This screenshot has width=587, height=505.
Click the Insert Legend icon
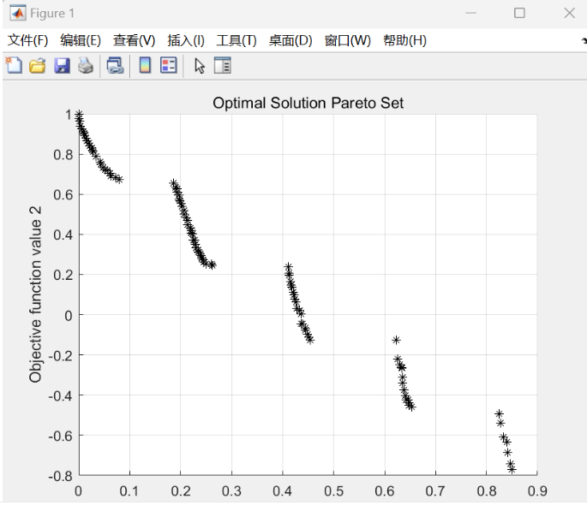pos(169,65)
